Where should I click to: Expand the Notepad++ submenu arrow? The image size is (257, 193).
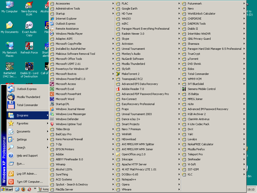click(x=179, y=179)
